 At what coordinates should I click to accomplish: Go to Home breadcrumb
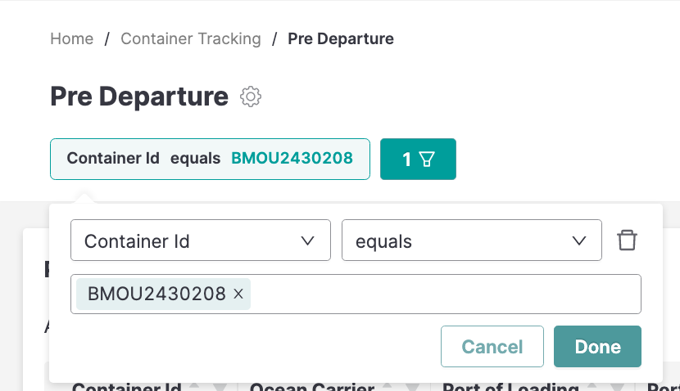coord(72,38)
